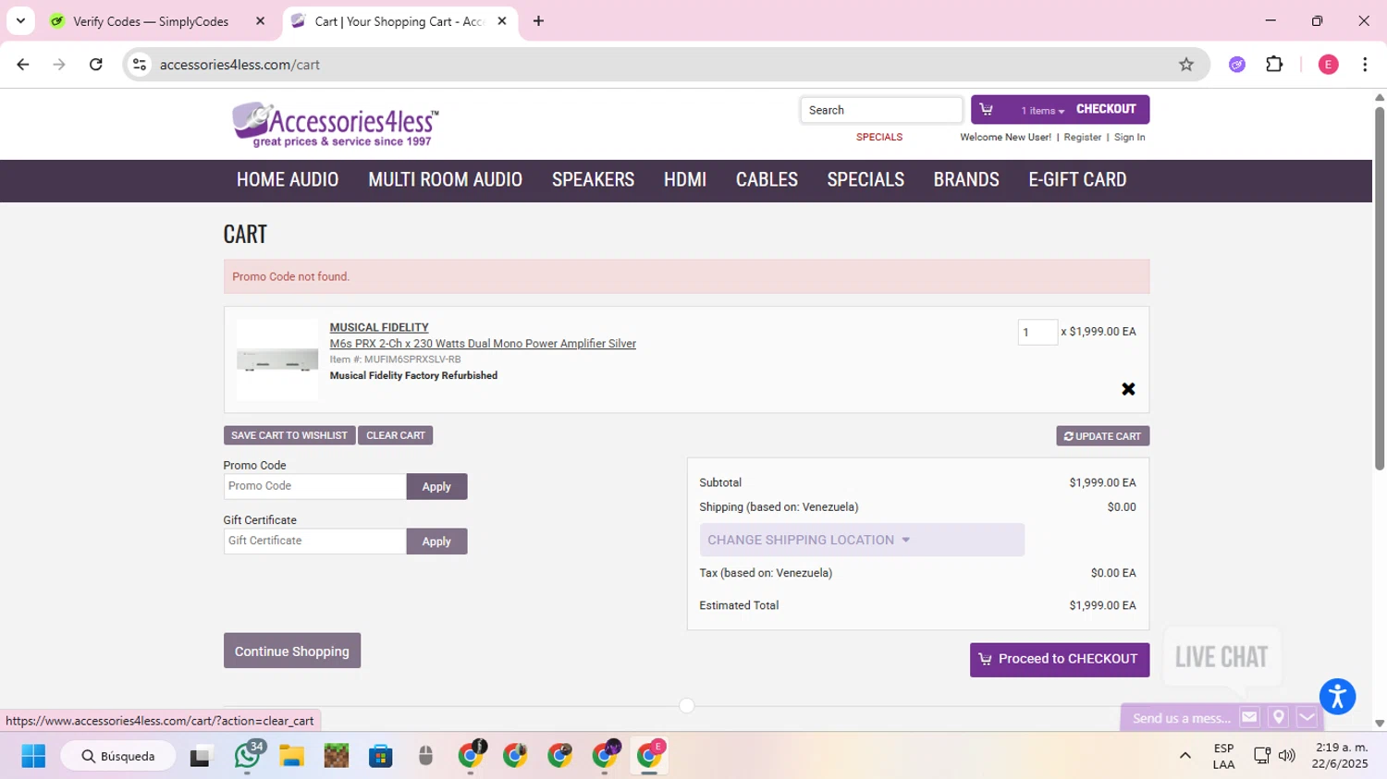
Task: Apply the gift certificate
Action: (436, 542)
